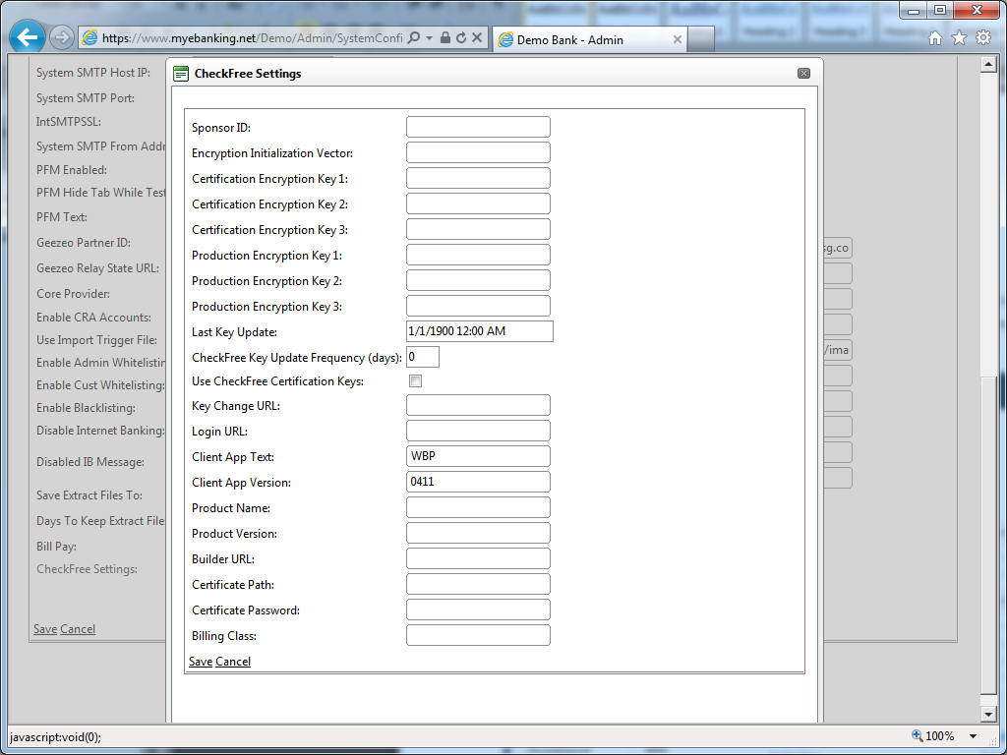Click the Refresh page icon

461,38
